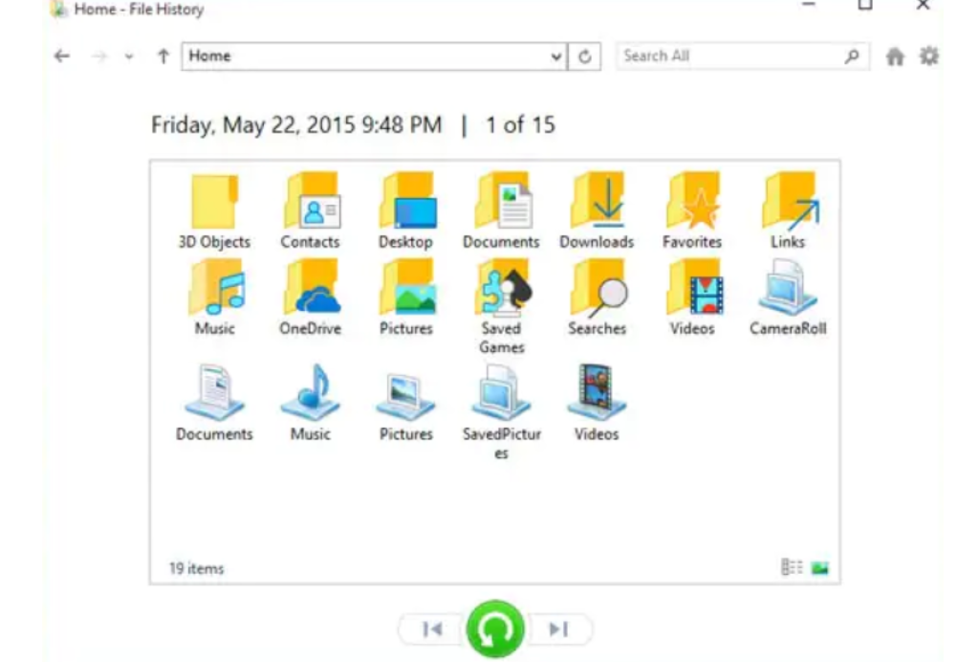Open the Music library in the bottom row
979x662 pixels.
311,403
